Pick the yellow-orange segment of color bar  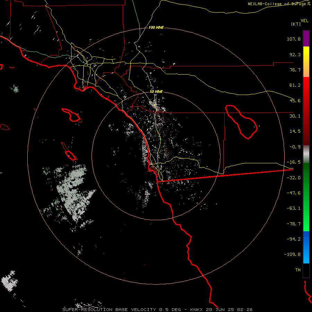(x=306, y=62)
